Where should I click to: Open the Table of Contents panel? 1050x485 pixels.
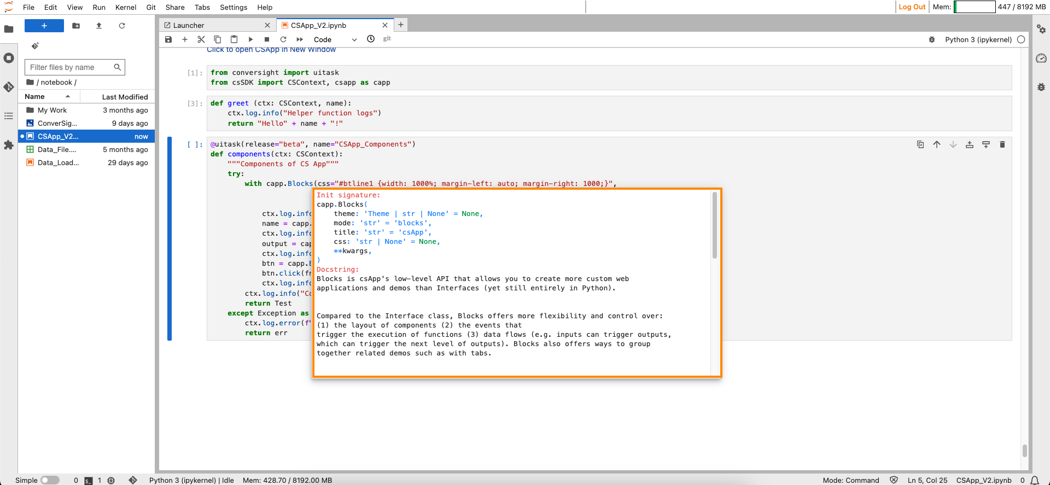pos(9,116)
